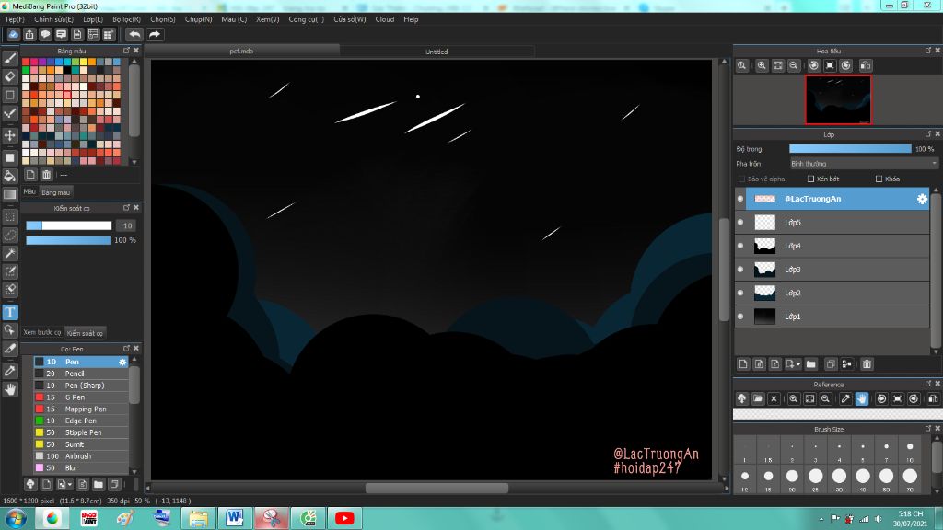The height and width of the screenshot is (530, 943).
Task: Click the Redo arrow
Action: point(155,34)
